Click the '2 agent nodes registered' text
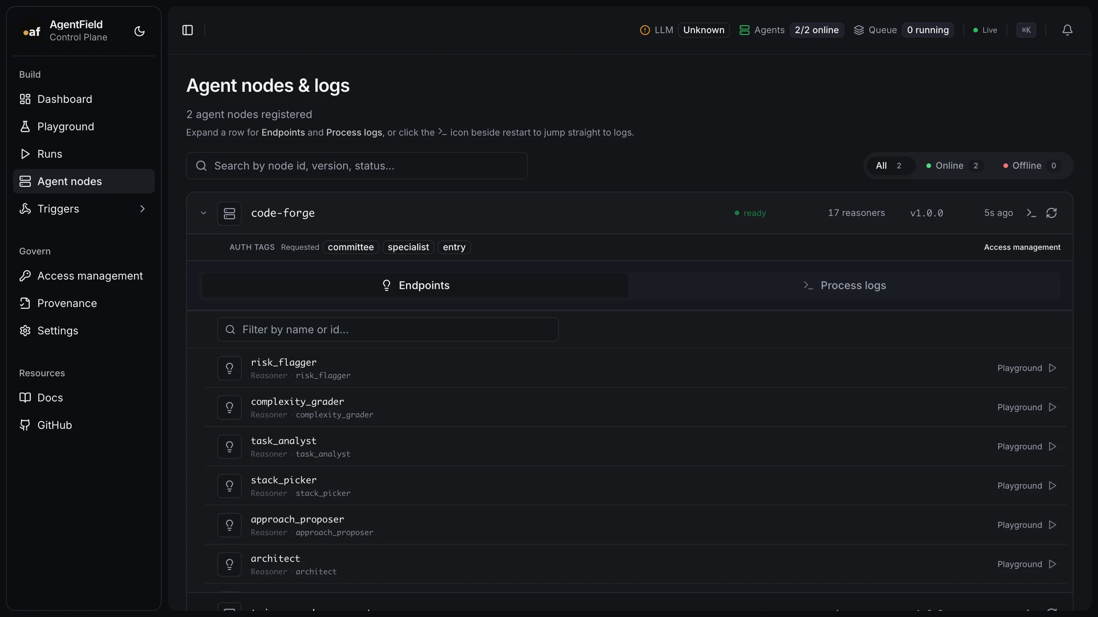This screenshot has width=1098, height=617. [249, 115]
